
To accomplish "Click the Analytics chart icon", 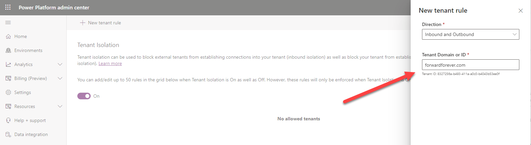I will point(8,65).
